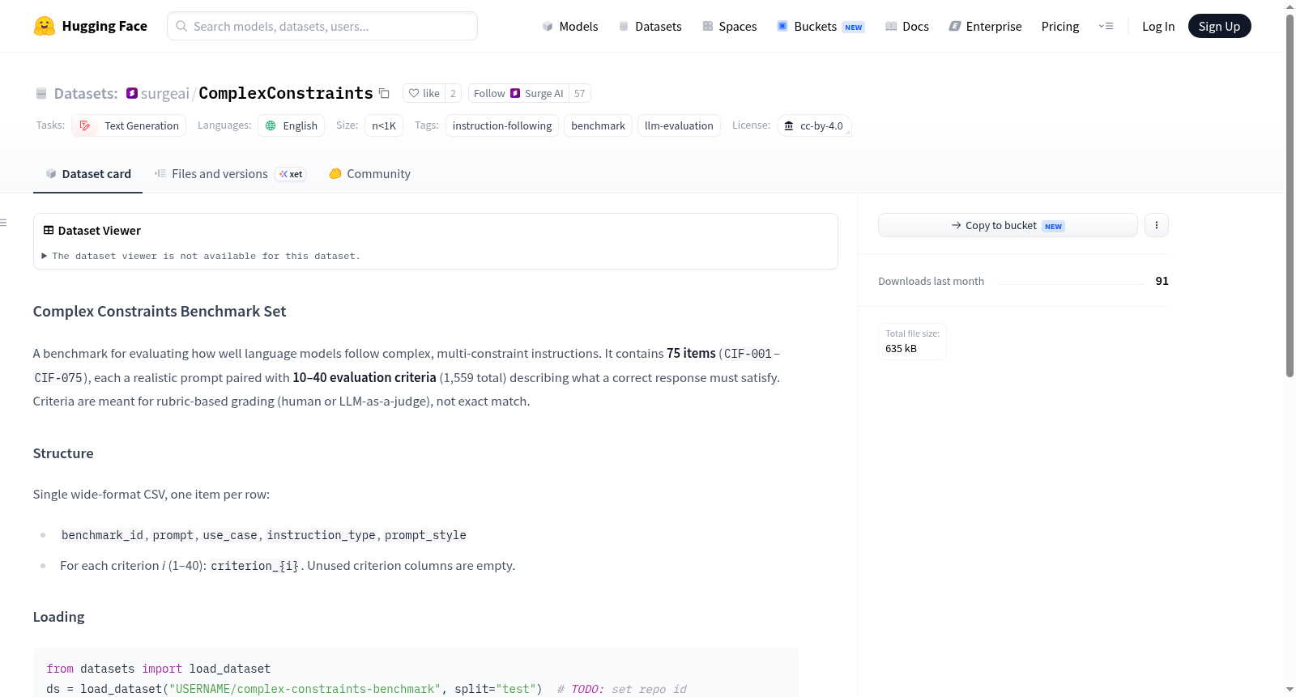Select the instruction-following tag
Viewport: 1296px width, 697px height.
point(502,125)
